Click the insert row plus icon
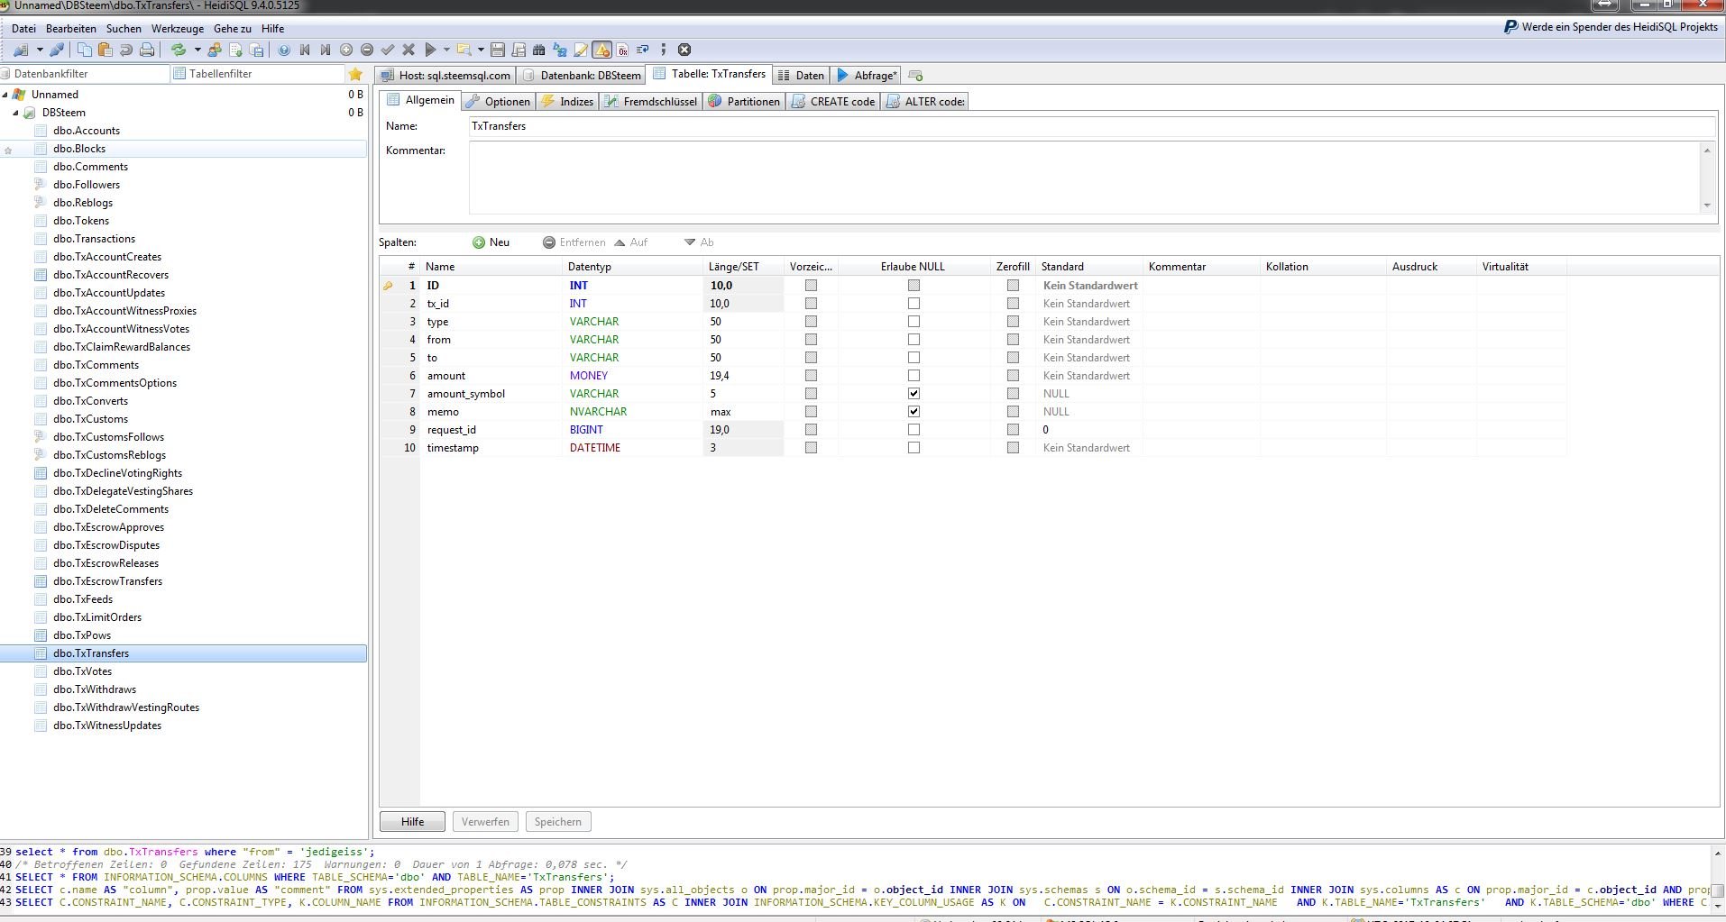Viewport: 1726px width, 922px height. (x=346, y=50)
